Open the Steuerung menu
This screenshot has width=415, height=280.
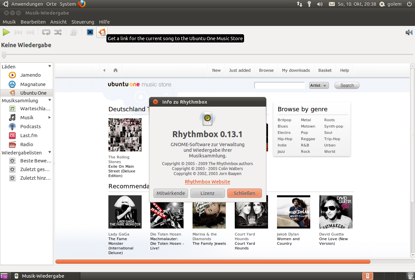point(83,22)
